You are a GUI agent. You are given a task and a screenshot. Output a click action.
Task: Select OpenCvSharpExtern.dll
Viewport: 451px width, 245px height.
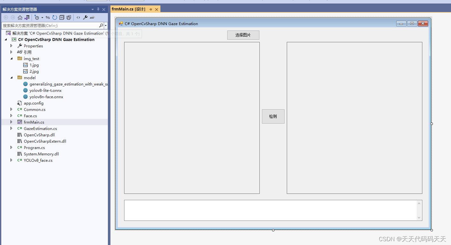45,141
